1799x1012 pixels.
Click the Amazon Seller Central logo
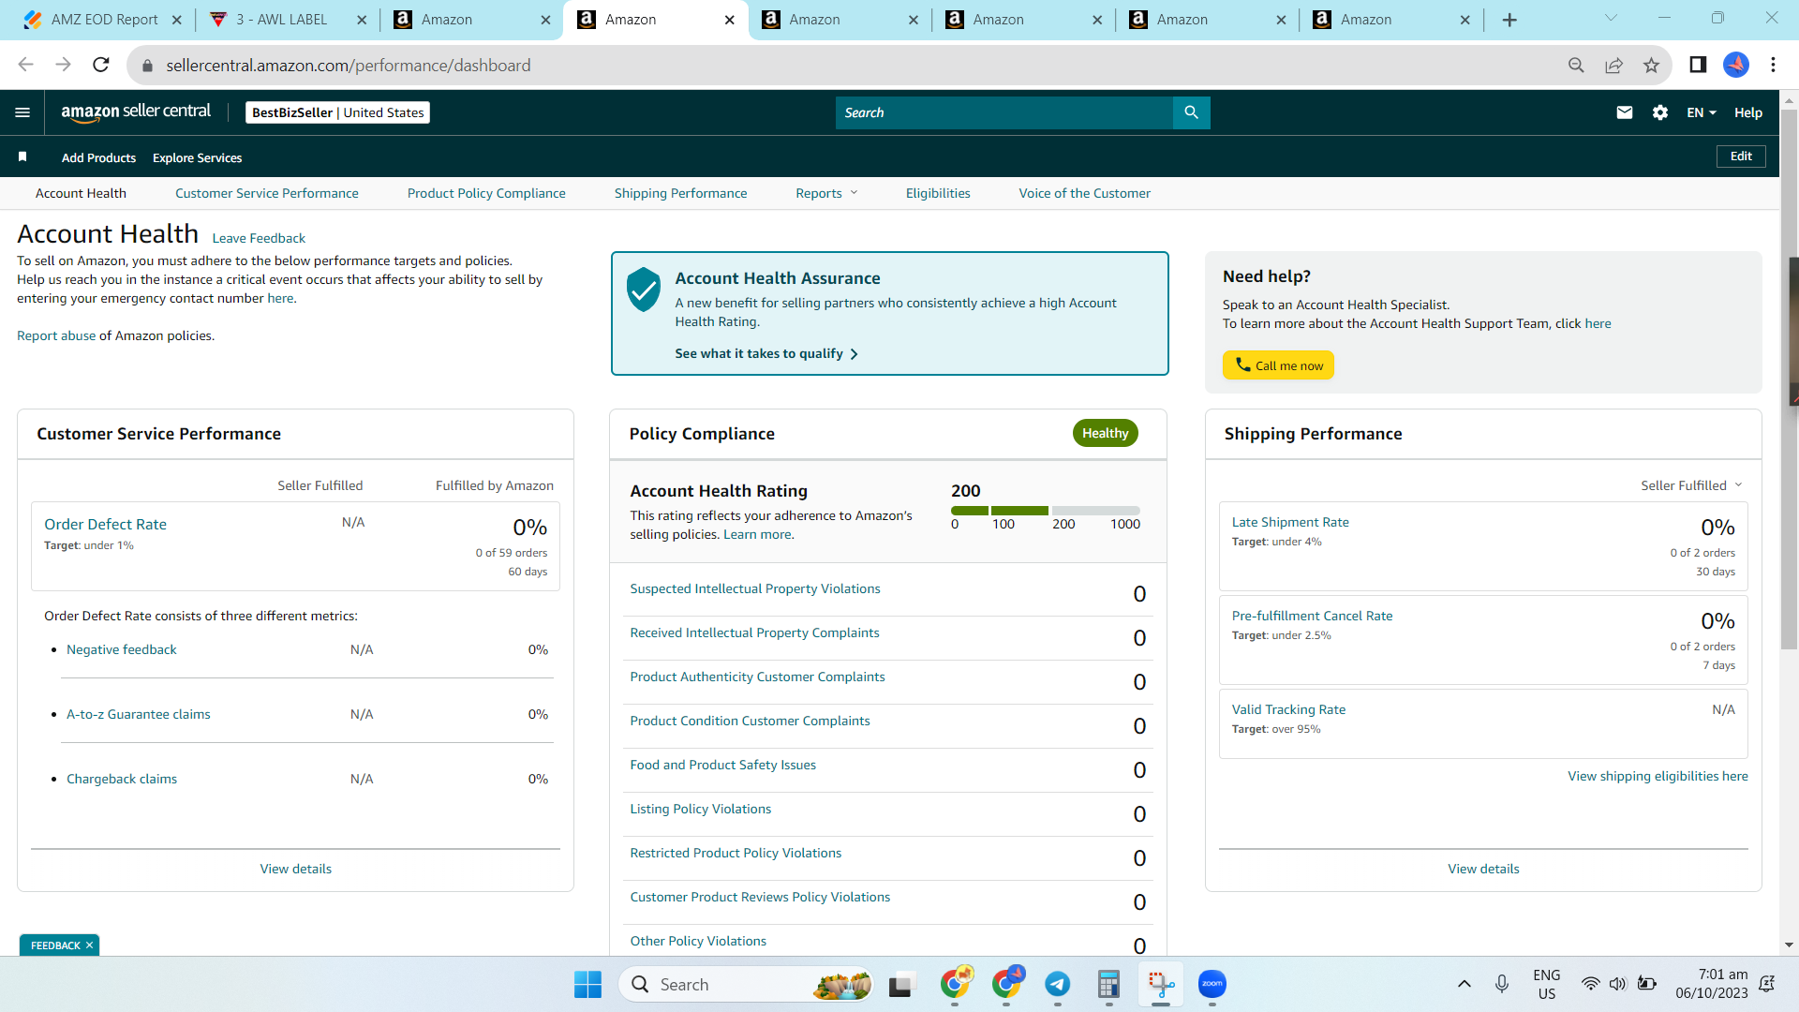pos(136,112)
